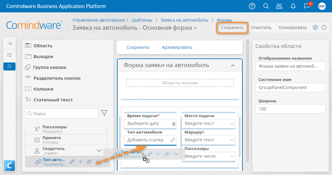Collapse Форма заявки на автомобиль area
The height and width of the screenshot is (175, 332).
tap(233, 66)
